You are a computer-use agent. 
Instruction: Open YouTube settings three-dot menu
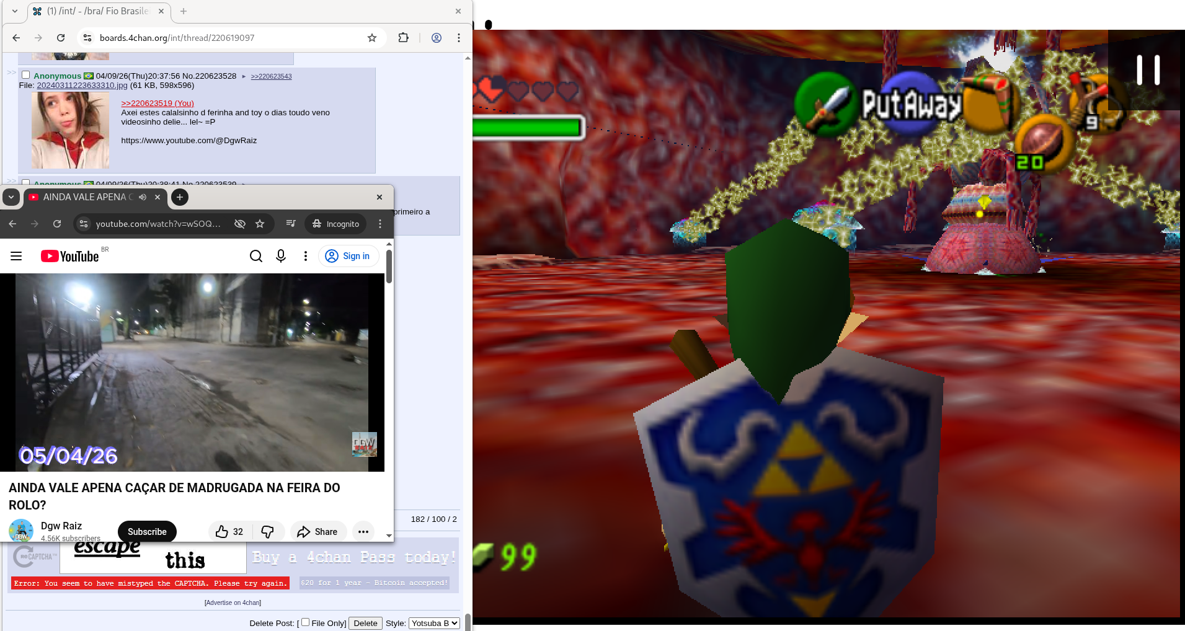click(x=306, y=256)
